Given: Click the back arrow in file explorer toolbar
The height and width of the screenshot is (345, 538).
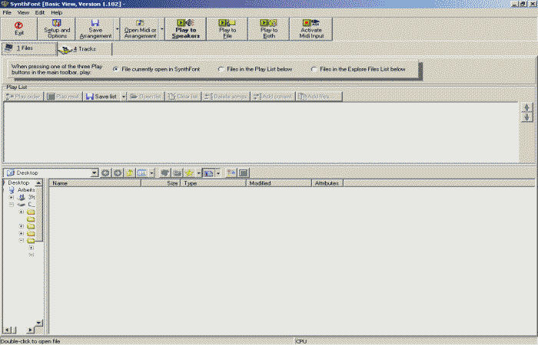Looking at the screenshot, I should 105,173.
